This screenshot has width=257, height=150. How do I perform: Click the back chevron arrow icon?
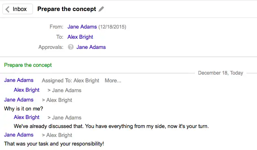pyautogui.click(x=7, y=9)
